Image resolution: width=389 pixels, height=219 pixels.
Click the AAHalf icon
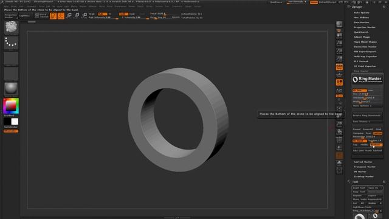pyautogui.click(x=339, y=59)
